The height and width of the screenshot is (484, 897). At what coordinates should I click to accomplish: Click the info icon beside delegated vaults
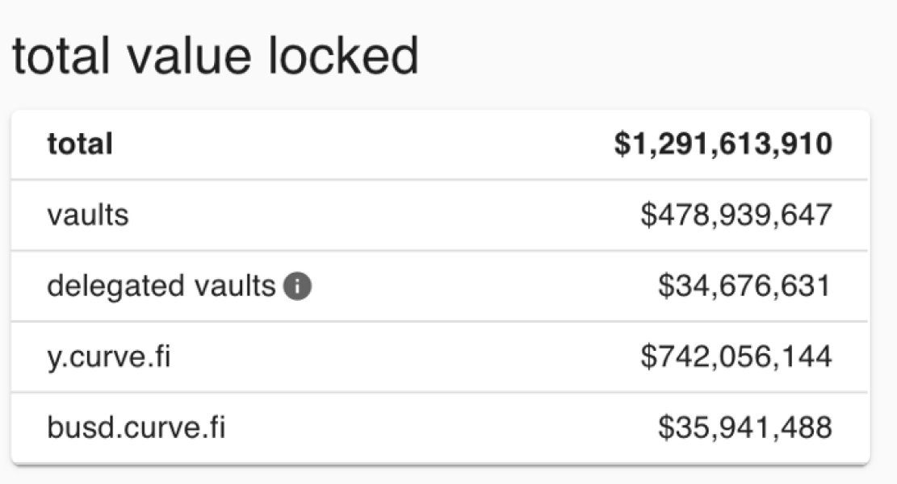pos(297,286)
